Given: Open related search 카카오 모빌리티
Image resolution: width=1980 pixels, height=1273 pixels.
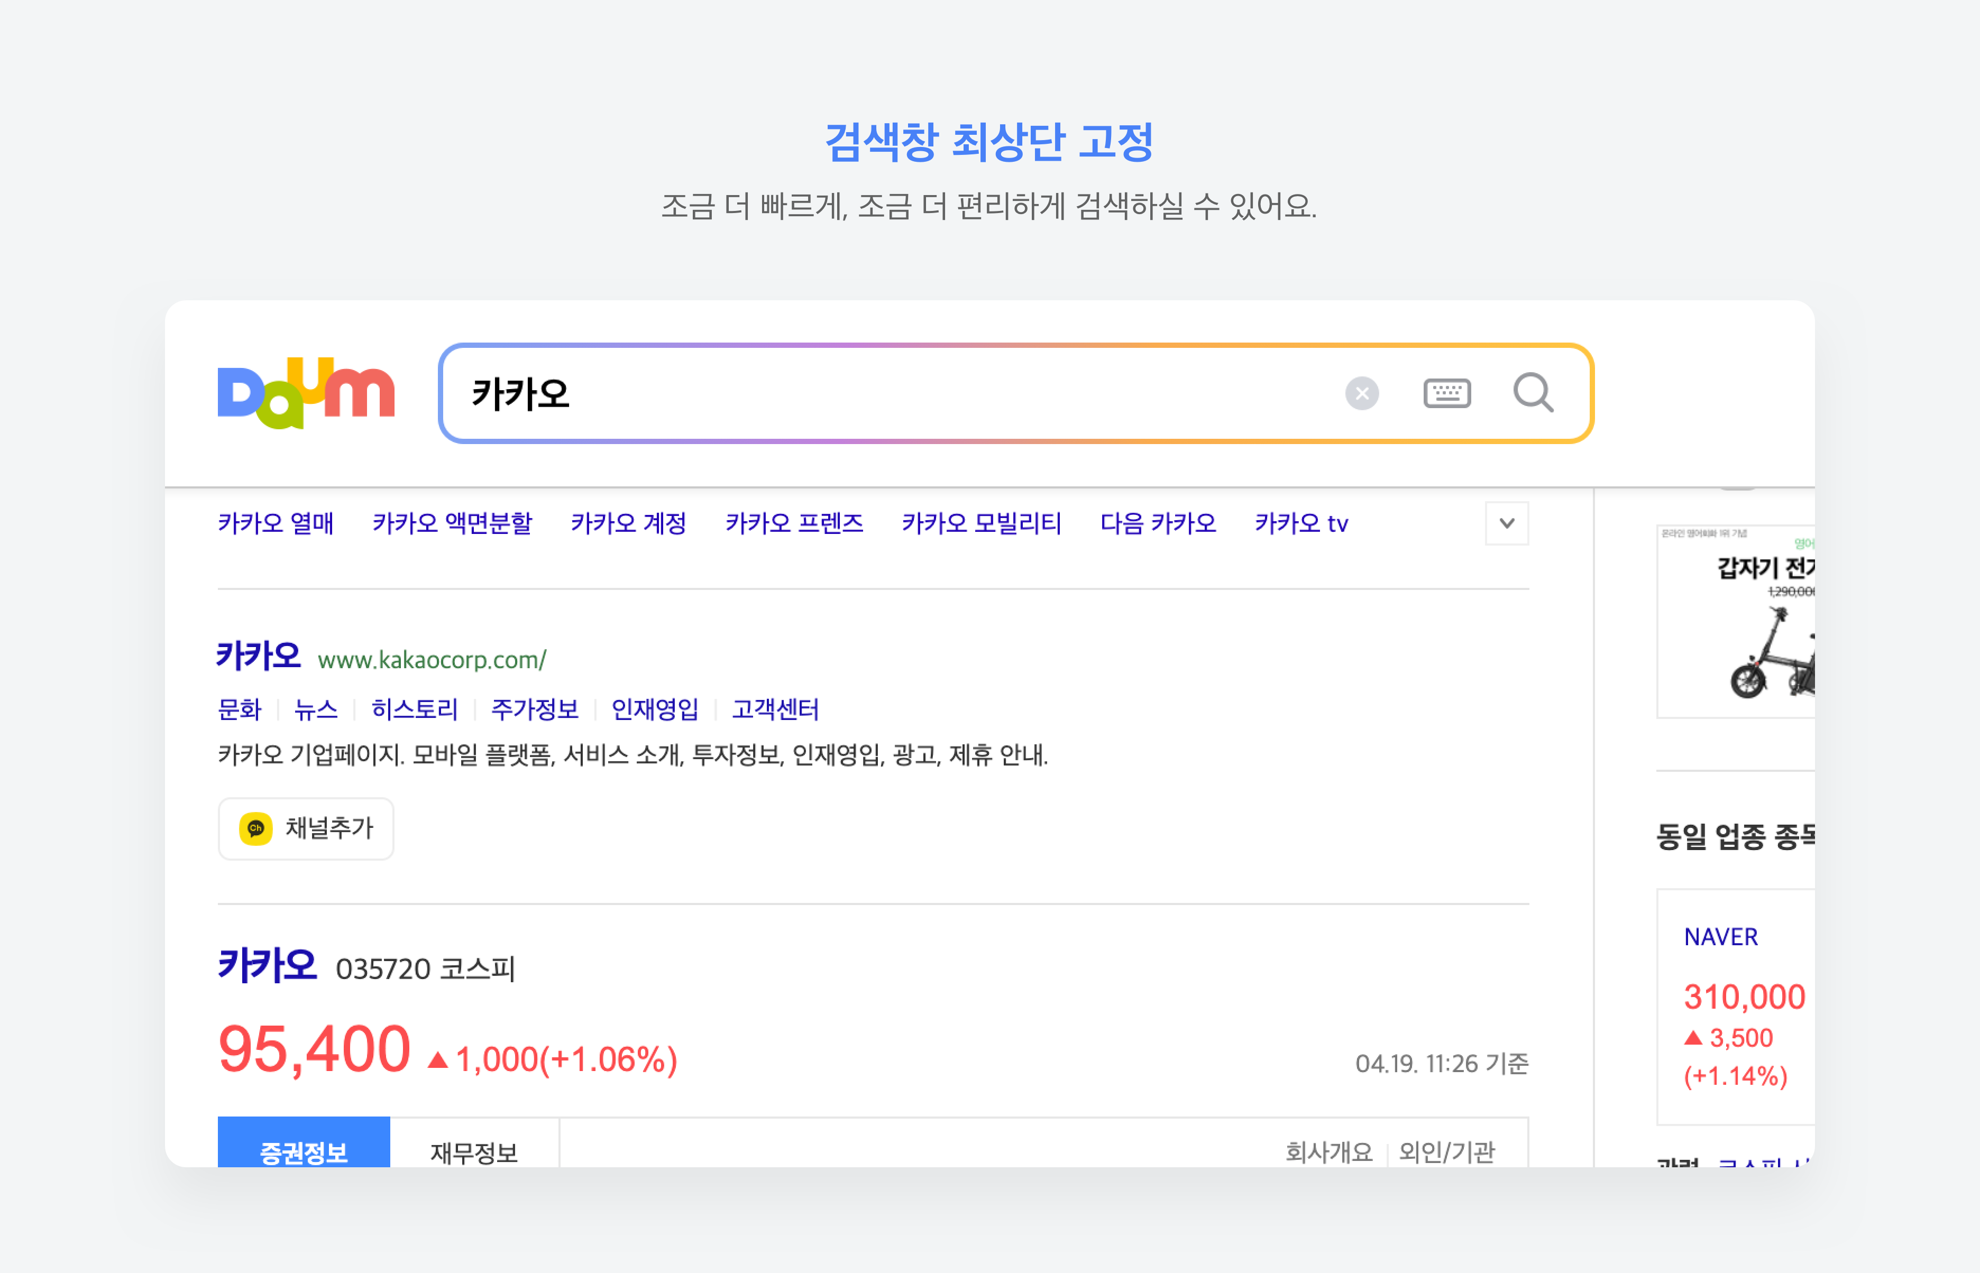Looking at the screenshot, I should [x=982, y=523].
